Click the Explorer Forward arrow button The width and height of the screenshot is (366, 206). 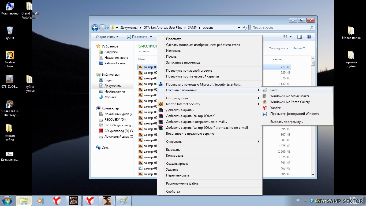[x=102, y=28]
